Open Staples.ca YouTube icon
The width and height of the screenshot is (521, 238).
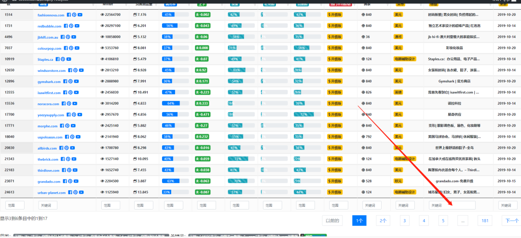click(69, 59)
